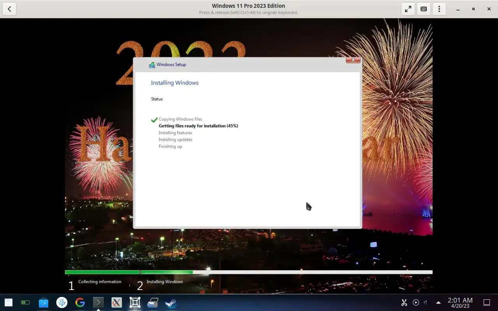Select the Copying Windows files status line
Viewport: 498px width, 311px height.
click(181, 119)
